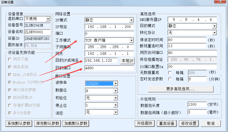Screen dimensions: 228x132
Task: Expand the IP模式 dropdown
Action: point(131,20)
